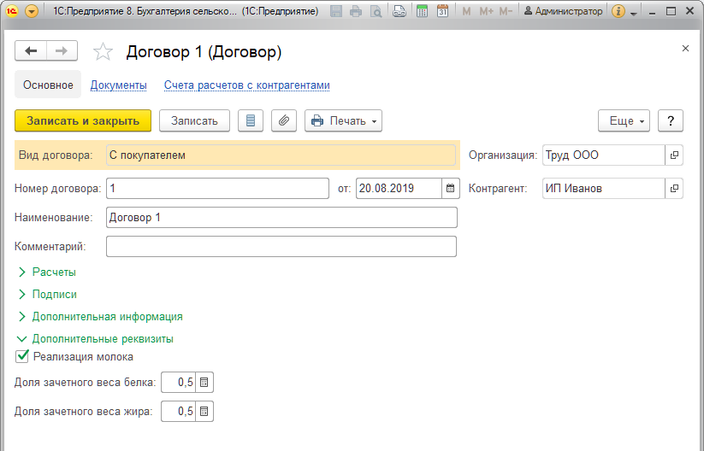Open the 1C main menu dropdown
This screenshot has width=704, height=451.
tap(32, 11)
